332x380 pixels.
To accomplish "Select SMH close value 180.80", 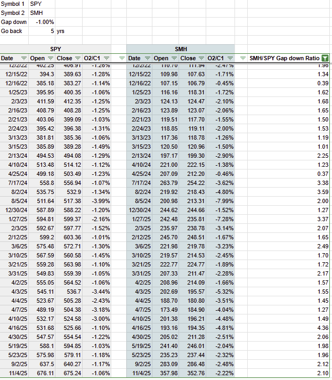I will point(192,301).
